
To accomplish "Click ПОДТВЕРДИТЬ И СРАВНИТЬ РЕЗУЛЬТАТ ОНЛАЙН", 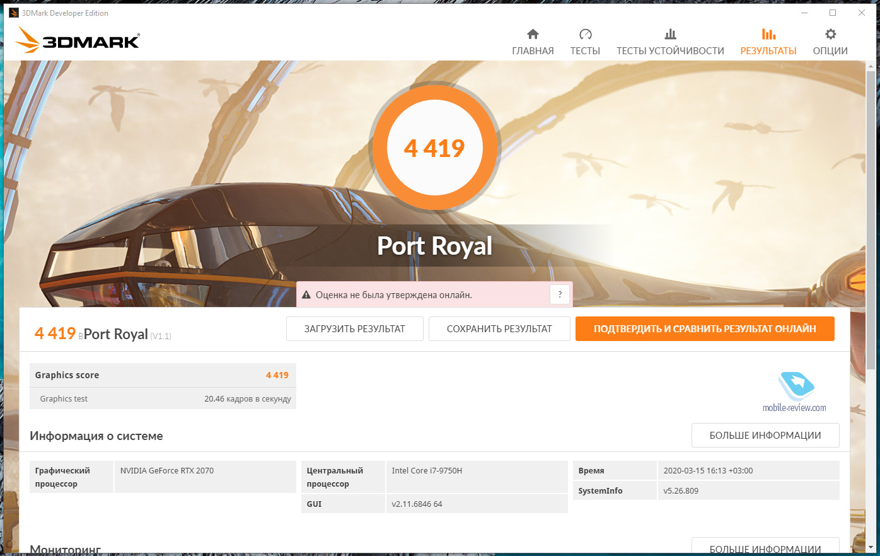I will click(705, 328).
